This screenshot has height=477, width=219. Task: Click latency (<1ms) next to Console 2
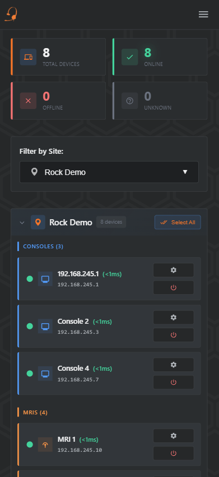click(x=102, y=322)
